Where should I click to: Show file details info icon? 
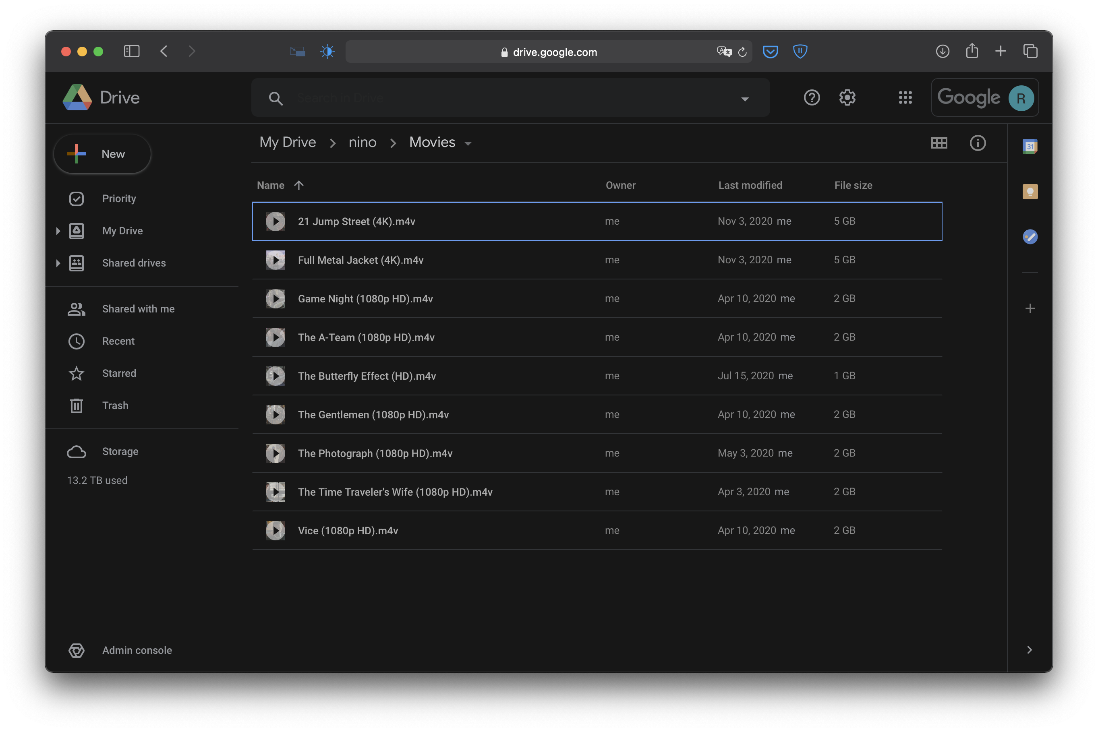click(x=978, y=143)
